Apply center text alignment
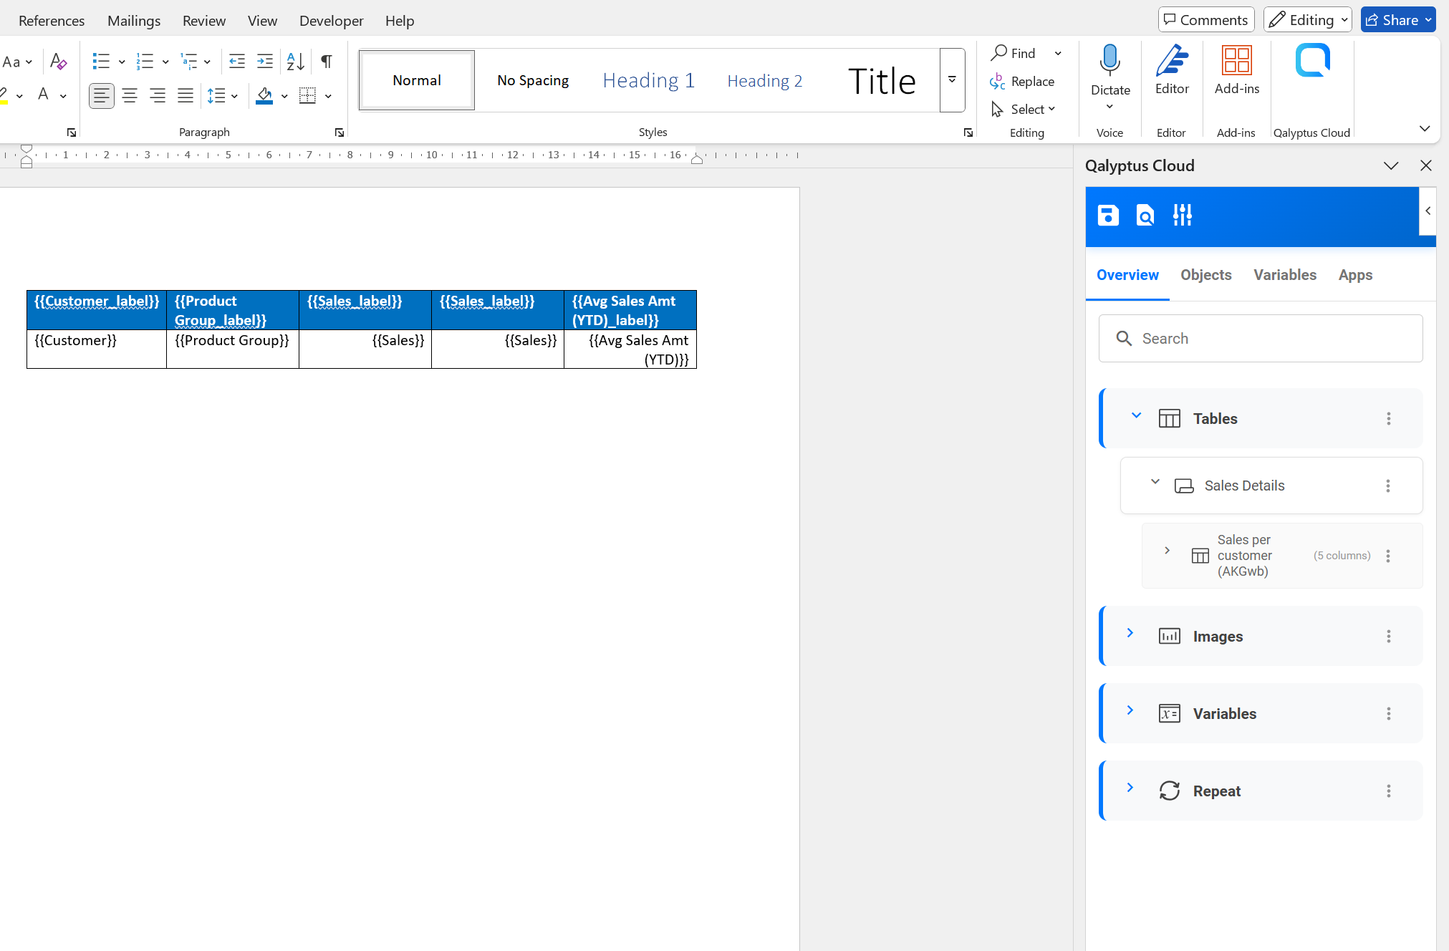 click(130, 95)
